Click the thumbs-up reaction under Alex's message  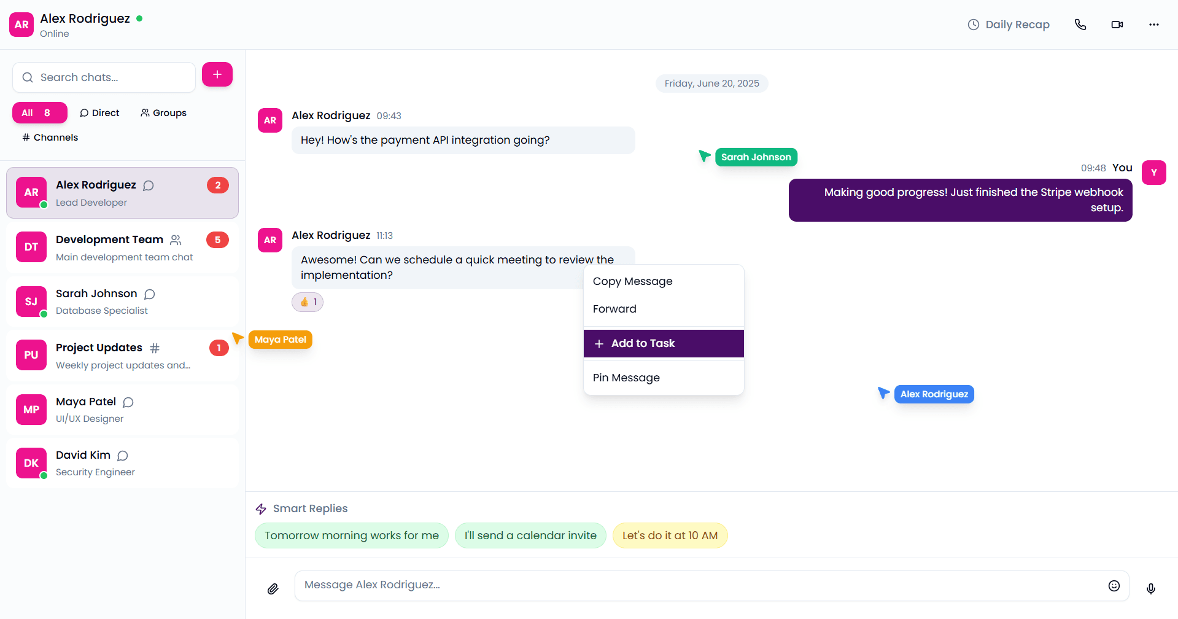[x=307, y=302]
